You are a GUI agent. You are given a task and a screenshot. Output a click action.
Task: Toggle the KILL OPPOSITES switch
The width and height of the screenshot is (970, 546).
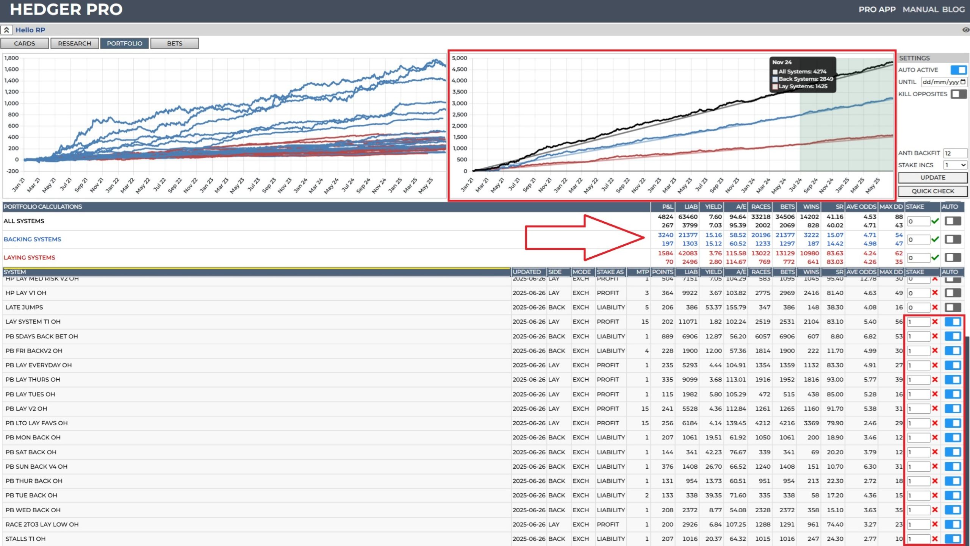[x=959, y=94]
